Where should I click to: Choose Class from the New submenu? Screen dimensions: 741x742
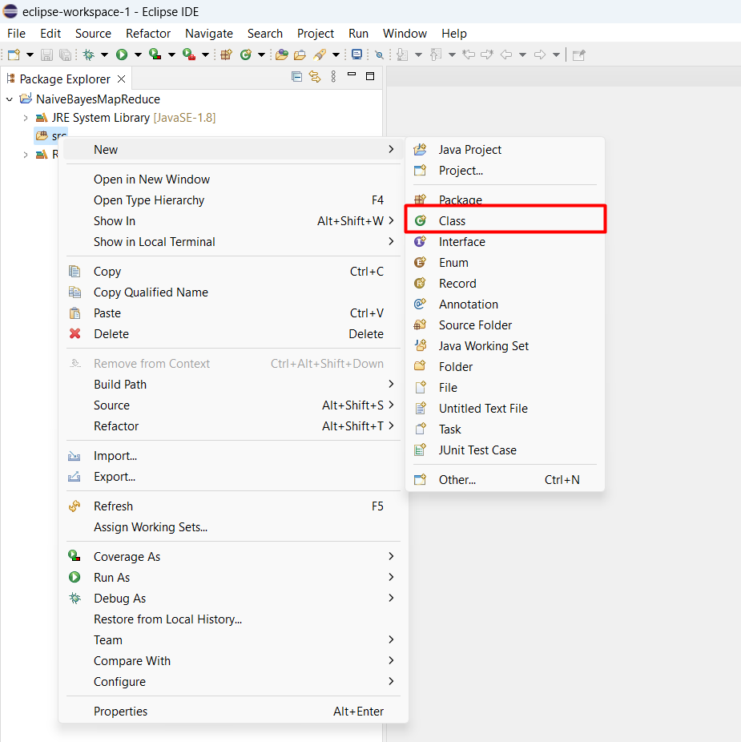tap(452, 220)
